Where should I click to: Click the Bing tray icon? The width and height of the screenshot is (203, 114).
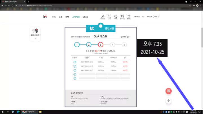tap(164, 112)
